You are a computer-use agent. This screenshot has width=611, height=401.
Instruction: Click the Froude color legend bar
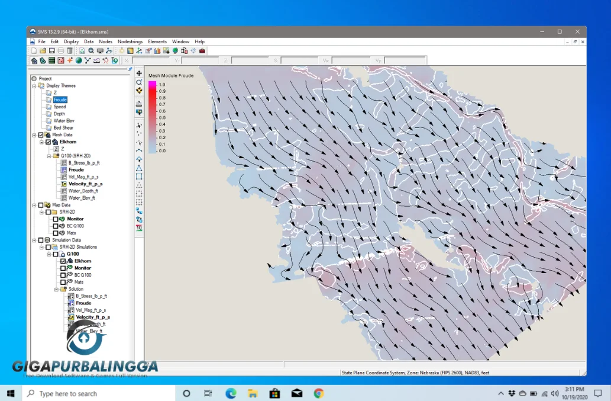tap(152, 117)
